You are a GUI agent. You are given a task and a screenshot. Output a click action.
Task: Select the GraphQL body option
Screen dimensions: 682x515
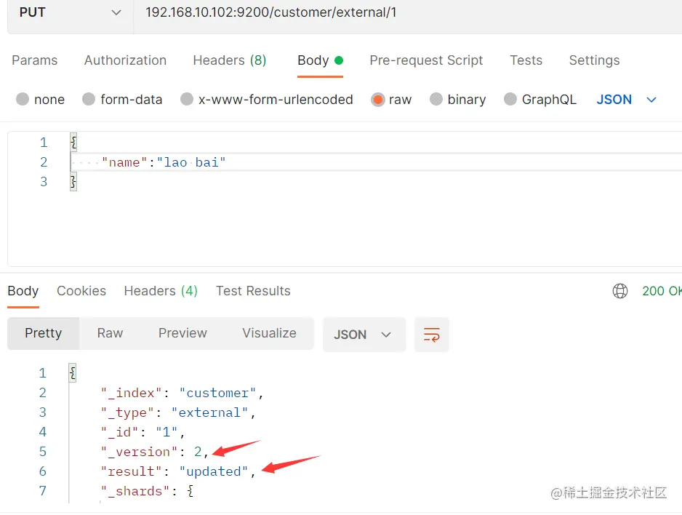(510, 100)
